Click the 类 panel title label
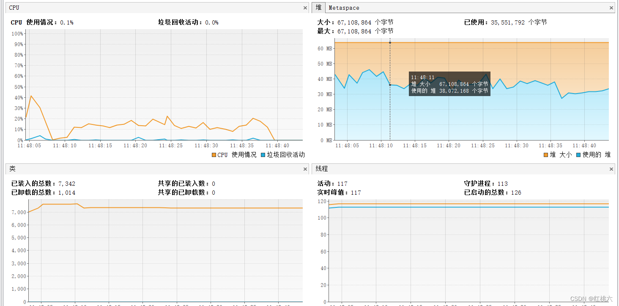Screen dimensions: 619x306 12,169
